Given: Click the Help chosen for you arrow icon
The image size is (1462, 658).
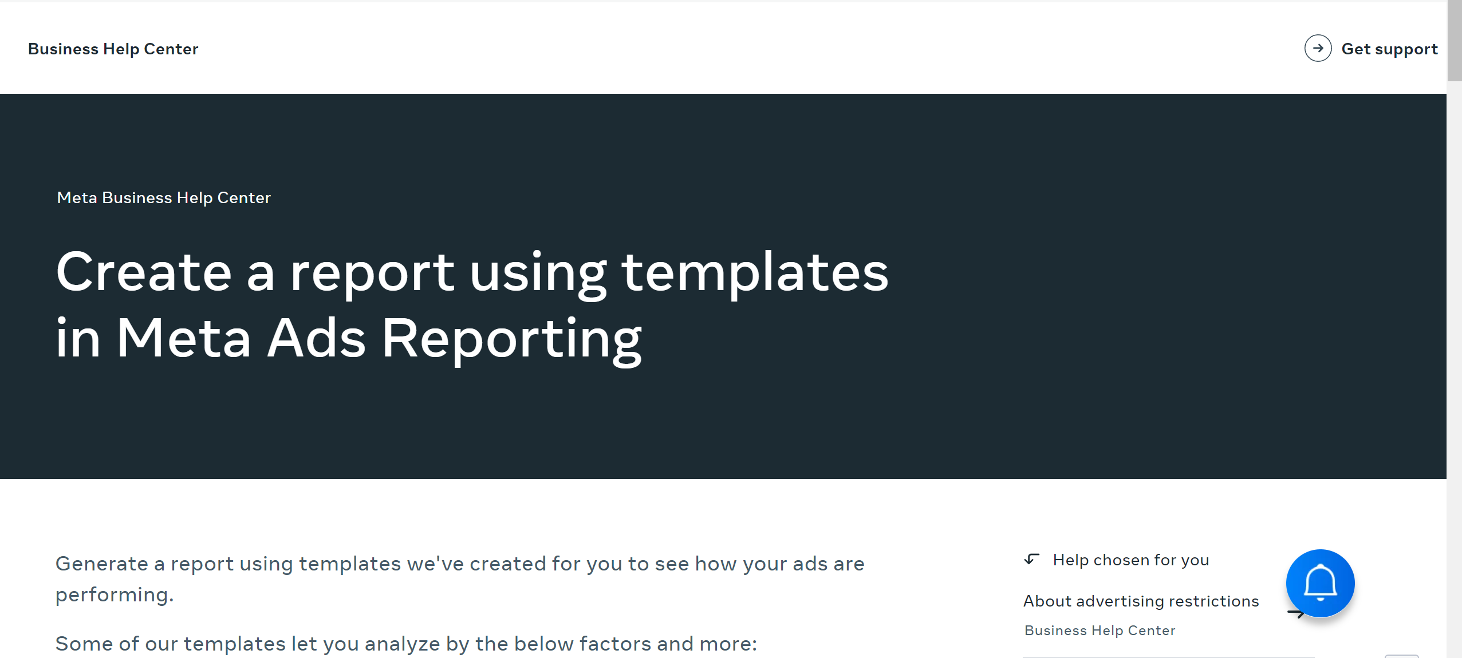Looking at the screenshot, I should click(1032, 559).
